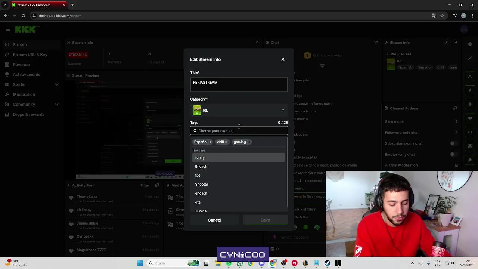Viewport: 478px width, 269px height.
Task: Open Steam from the taskbar
Action: pyautogui.click(x=328, y=263)
